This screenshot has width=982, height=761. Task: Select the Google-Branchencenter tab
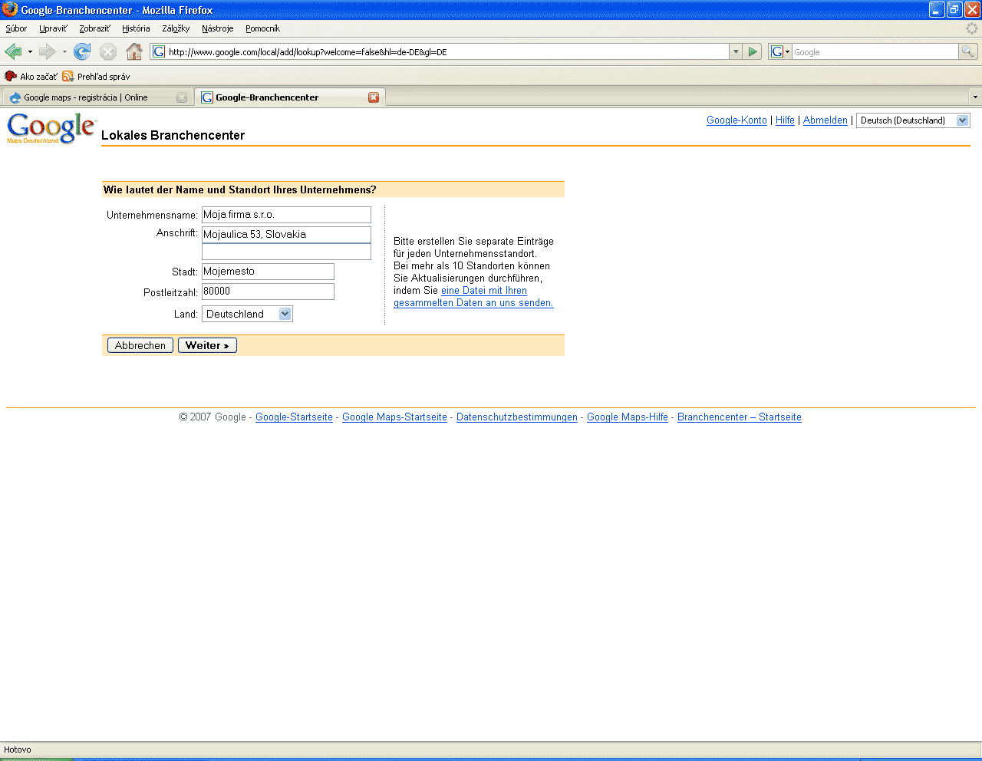289,97
